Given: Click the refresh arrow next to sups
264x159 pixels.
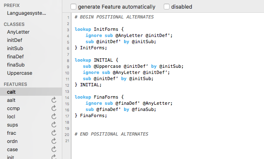Looking at the screenshot, I should (54, 124).
